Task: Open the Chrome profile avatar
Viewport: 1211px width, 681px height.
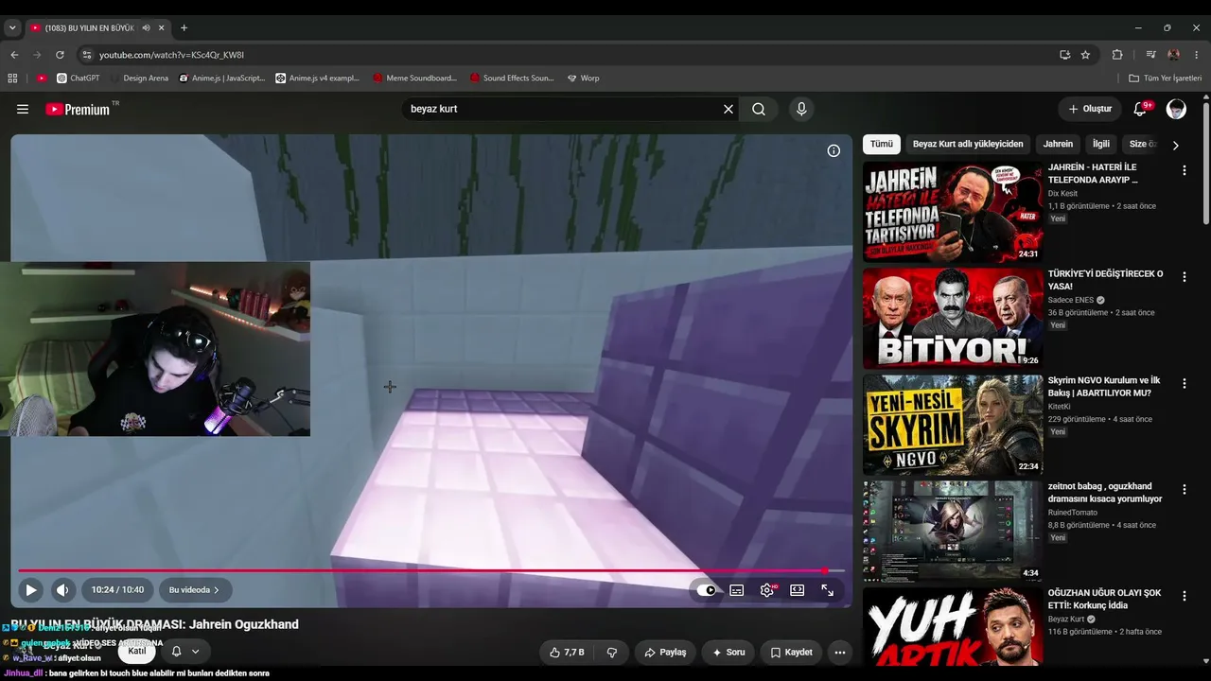Action: 1174,55
